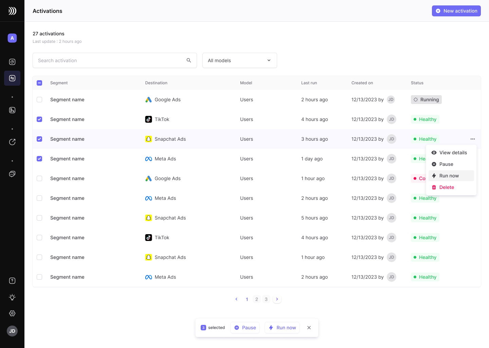Go to next page with right chevron

coord(277,299)
